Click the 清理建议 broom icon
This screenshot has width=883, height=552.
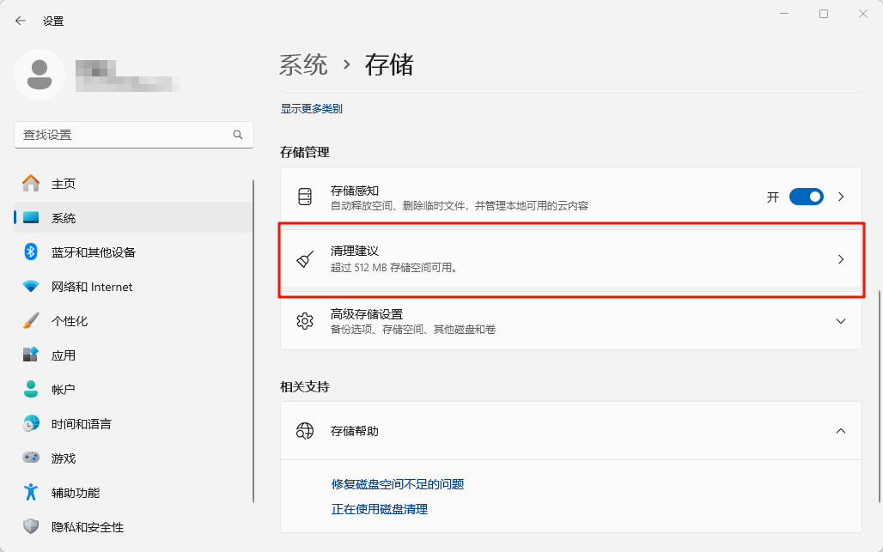click(305, 259)
